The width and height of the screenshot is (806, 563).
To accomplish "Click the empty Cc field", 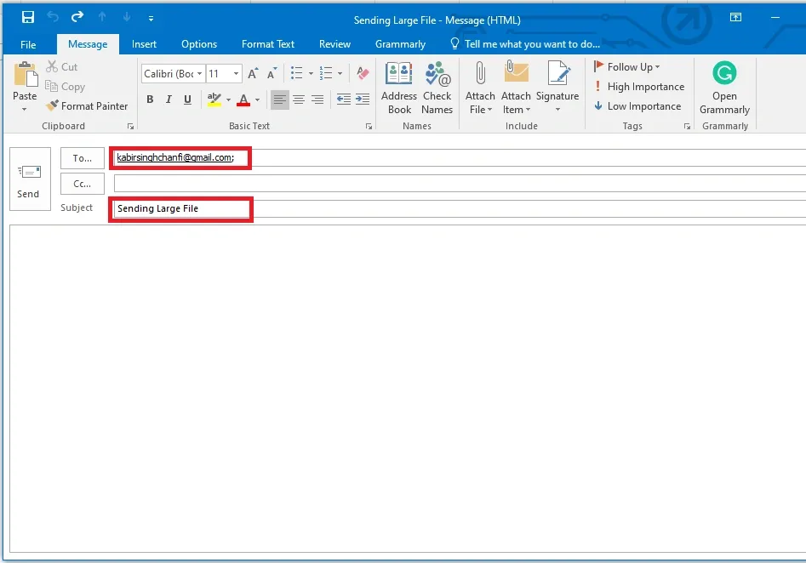I will coord(460,184).
